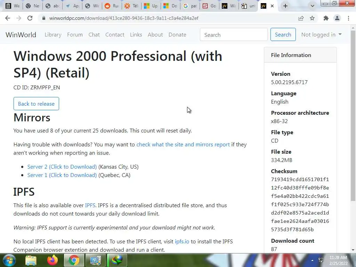
Task: Switch to the 'unt' tab
Action: 248,6
